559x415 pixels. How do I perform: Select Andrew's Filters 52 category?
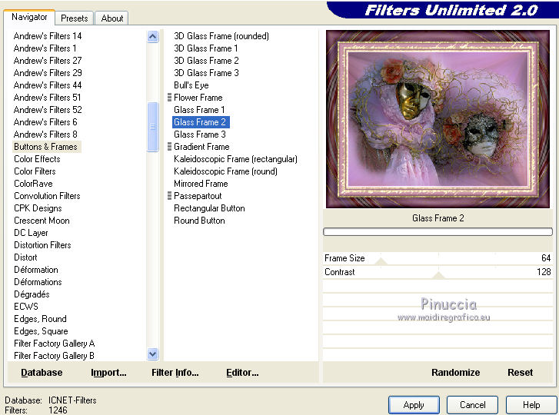[48, 110]
